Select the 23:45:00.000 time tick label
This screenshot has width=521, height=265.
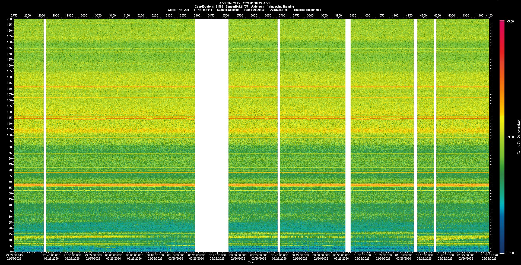(52, 255)
